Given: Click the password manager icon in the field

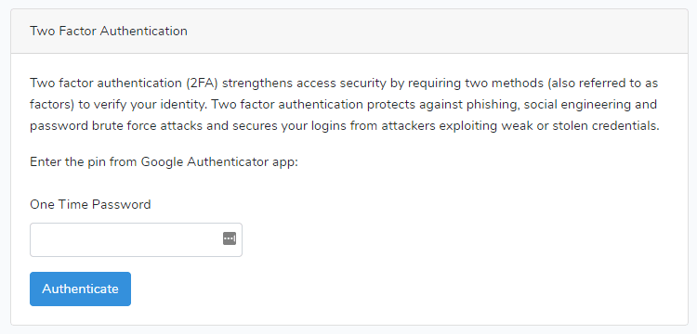Looking at the screenshot, I should pyautogui.click(x=230, y=238).
